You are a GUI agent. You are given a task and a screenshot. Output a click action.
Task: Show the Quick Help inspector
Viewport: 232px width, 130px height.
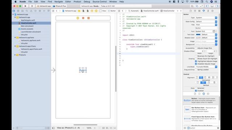[x=195, y=11]
